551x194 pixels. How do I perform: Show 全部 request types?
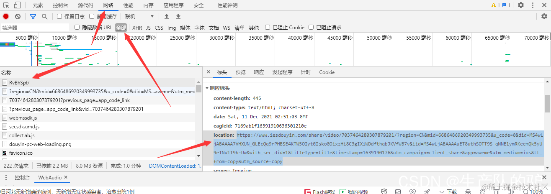coord(121,28)
